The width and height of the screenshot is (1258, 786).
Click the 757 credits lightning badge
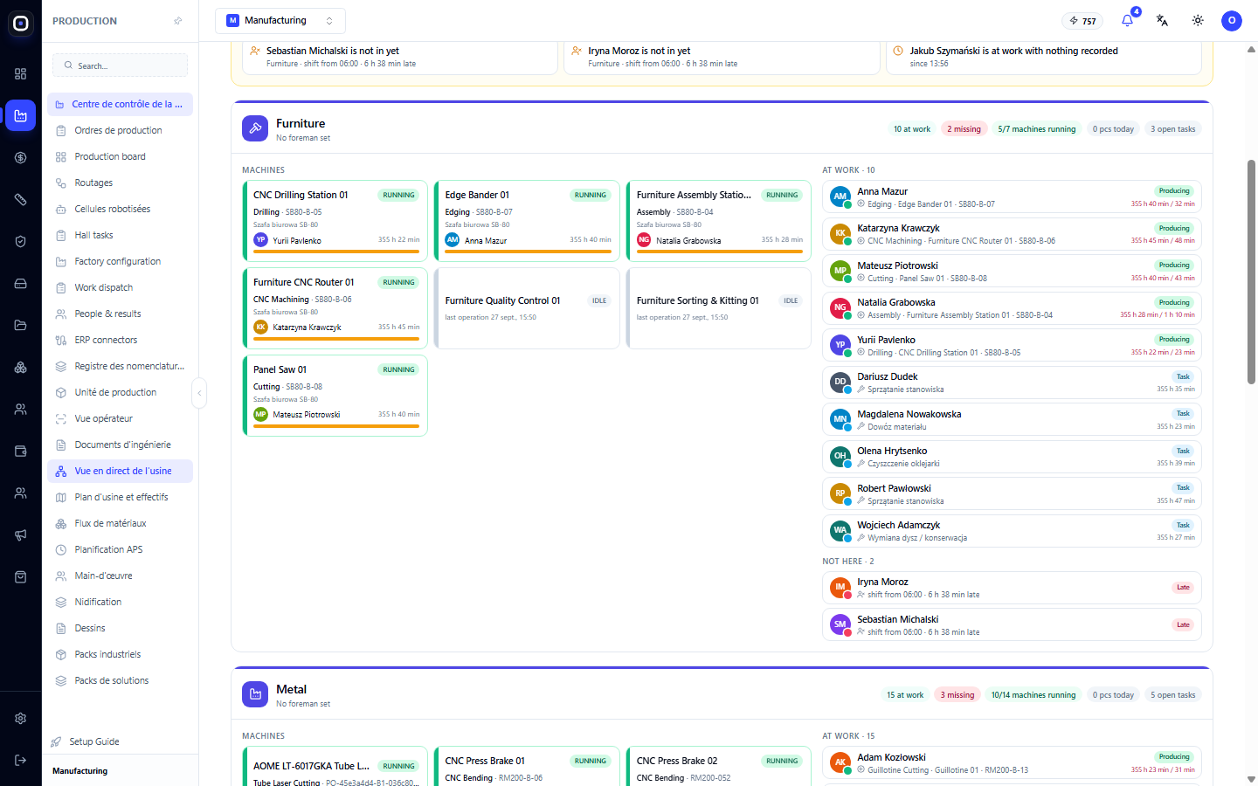pyautogui.click(x=1083, y=21)
